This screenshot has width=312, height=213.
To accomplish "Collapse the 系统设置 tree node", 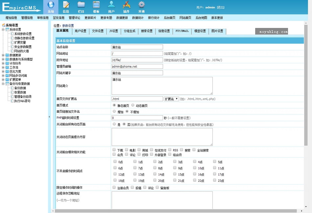I will click(3, 30).
